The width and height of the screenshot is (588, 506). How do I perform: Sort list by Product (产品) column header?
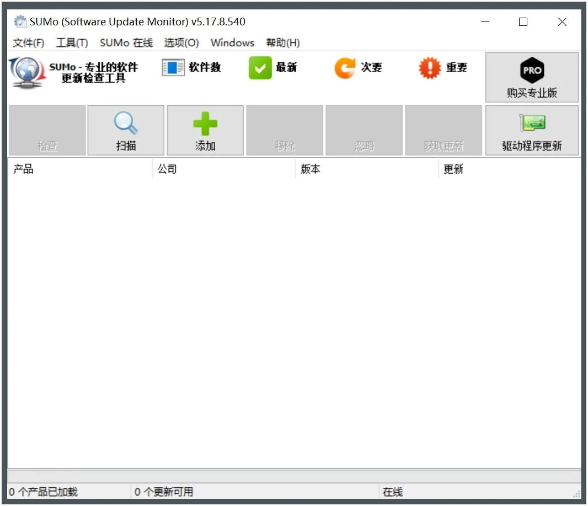pyautogui.click(x=79, y=169)
